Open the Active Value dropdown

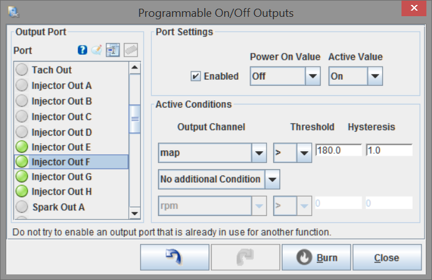pos(355,76)
